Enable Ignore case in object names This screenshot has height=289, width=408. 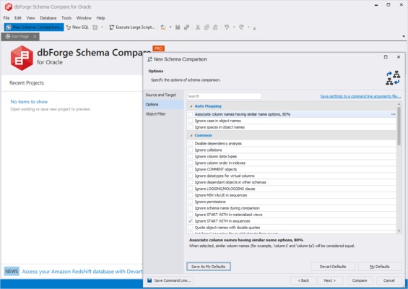pyautogui.click(x=191, y=121)
